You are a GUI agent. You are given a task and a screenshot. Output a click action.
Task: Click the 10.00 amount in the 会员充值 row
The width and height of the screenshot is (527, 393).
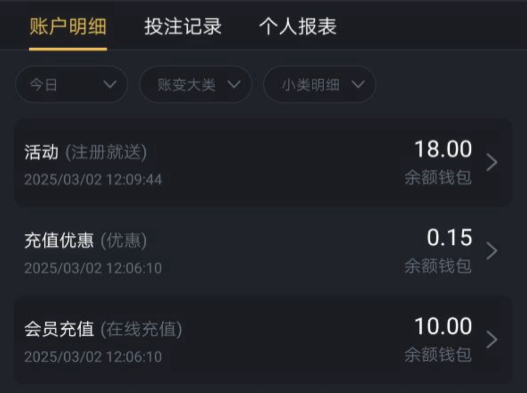(443, 326)
